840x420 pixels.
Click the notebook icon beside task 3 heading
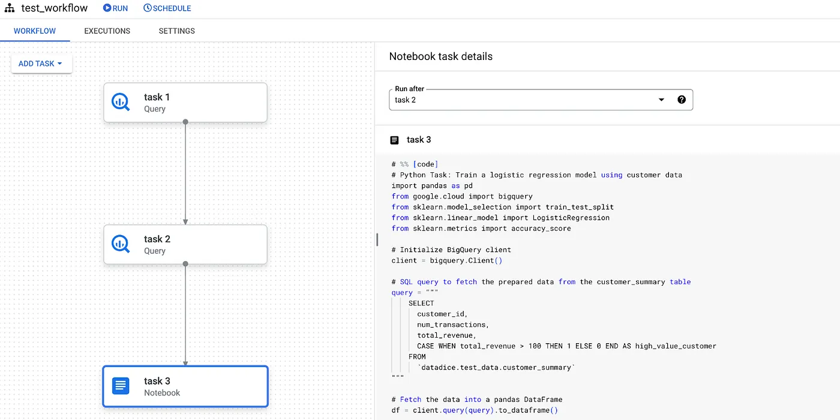click(x=394, y=140)
